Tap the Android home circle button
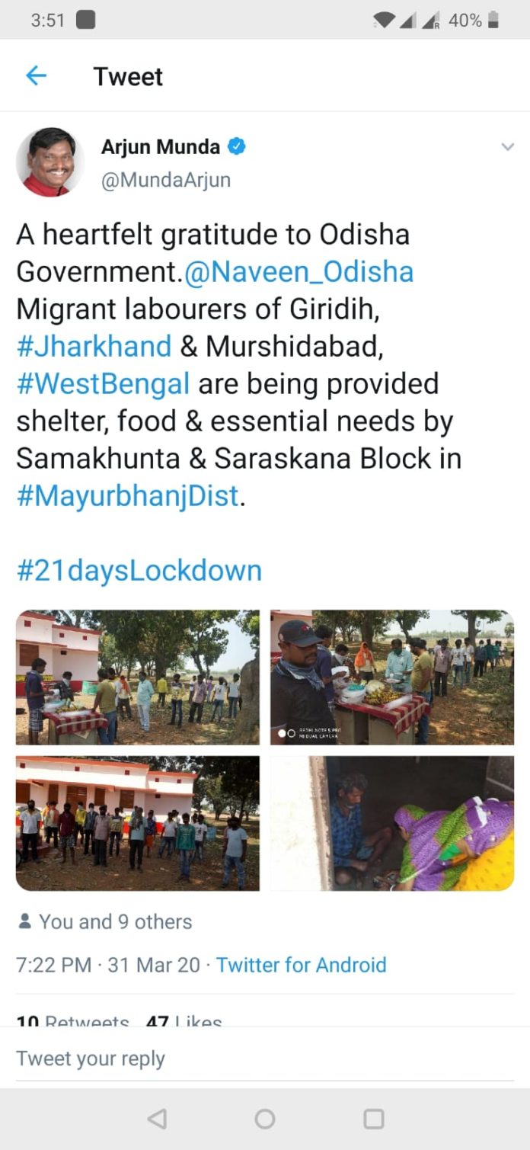The image size is (530, 1150). tap(265, 1119)
